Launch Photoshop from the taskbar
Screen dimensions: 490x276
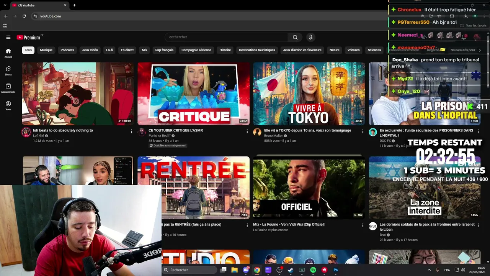[336, 270]
